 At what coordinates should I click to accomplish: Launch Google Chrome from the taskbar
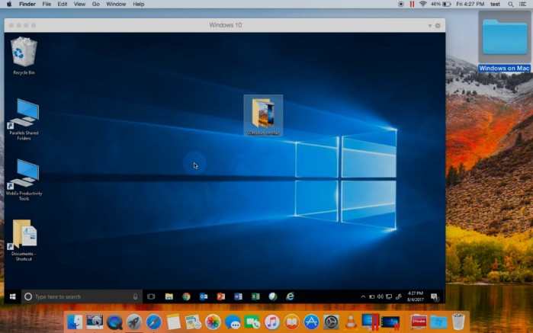pyautogui.click(x=186, y=296)
